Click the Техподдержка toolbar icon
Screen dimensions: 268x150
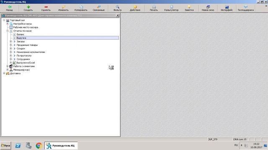coord(246,7)
